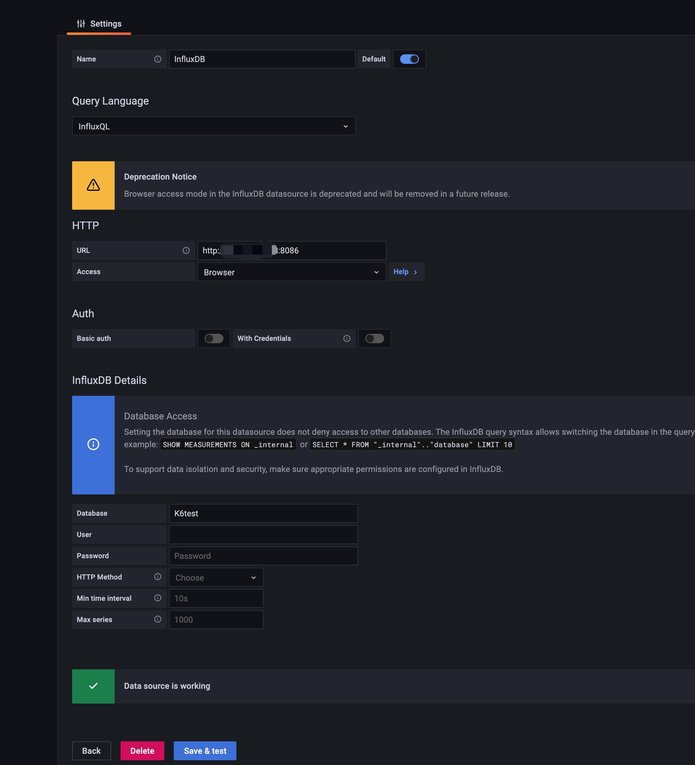Open the Settings tab
The height and width of the screenshot is (765, 695).
[99, 24]
